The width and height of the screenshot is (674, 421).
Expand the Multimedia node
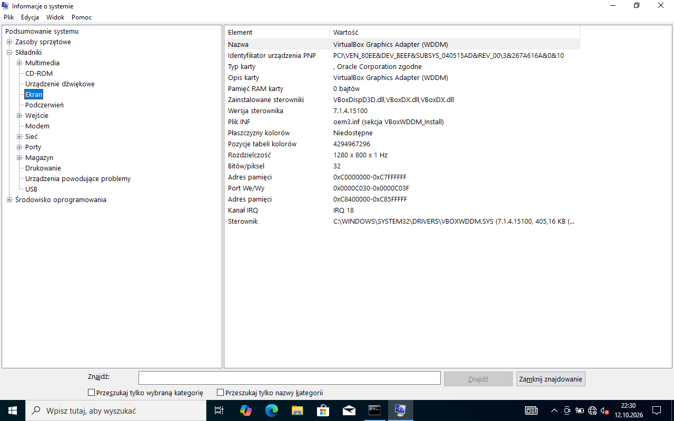(x=19, y=63)
